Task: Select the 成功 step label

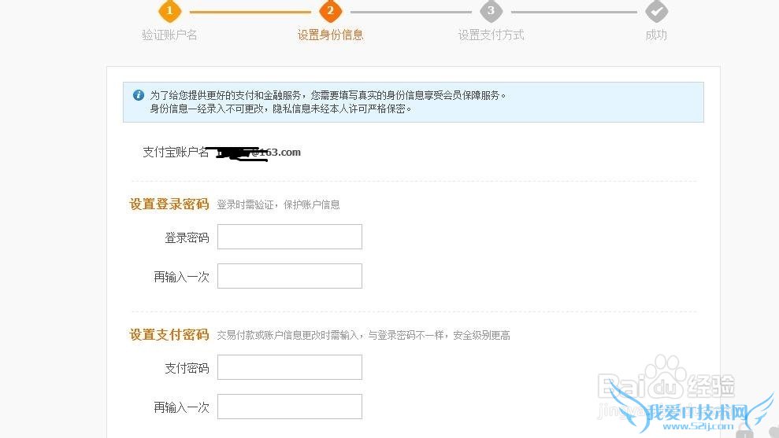Action: (x=656, y=35)
